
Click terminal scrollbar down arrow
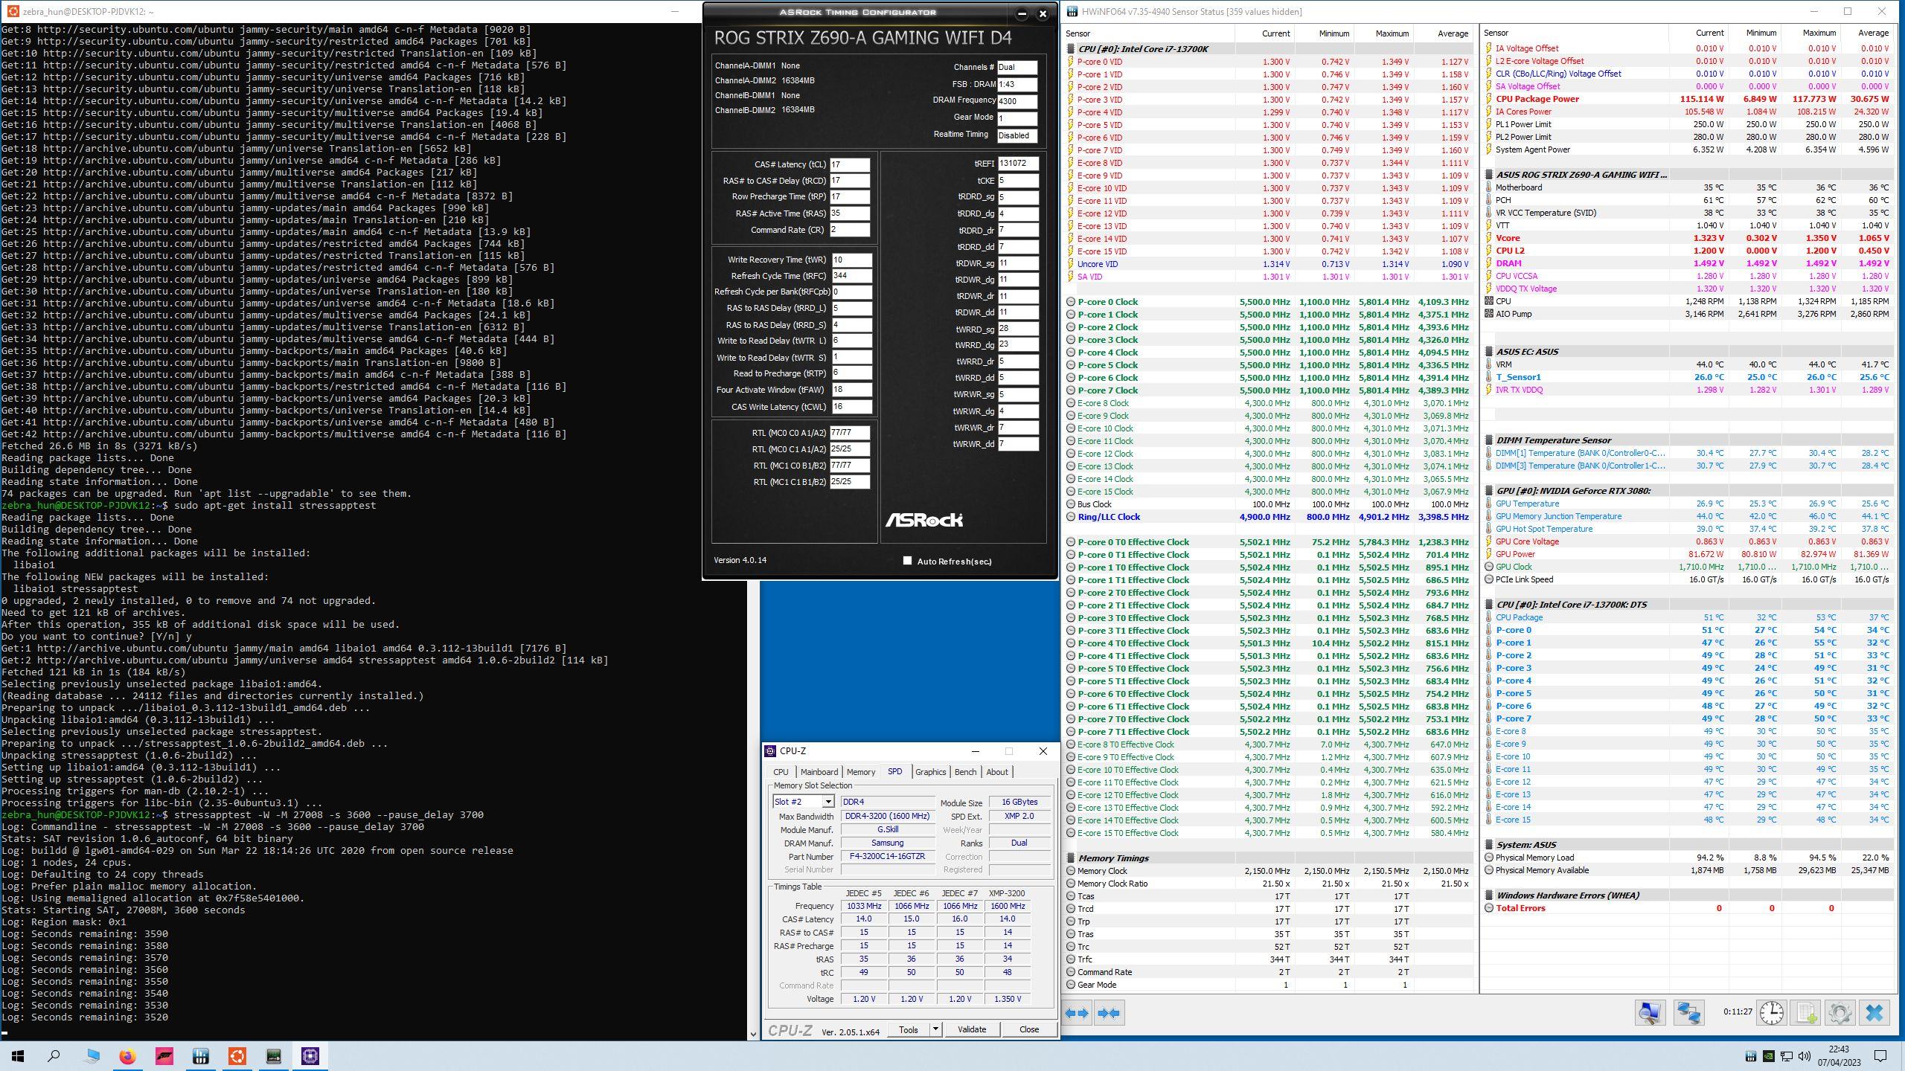coord(752,1034)
